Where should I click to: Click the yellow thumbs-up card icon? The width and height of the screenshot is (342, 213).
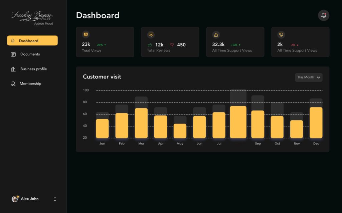[216, 34]
